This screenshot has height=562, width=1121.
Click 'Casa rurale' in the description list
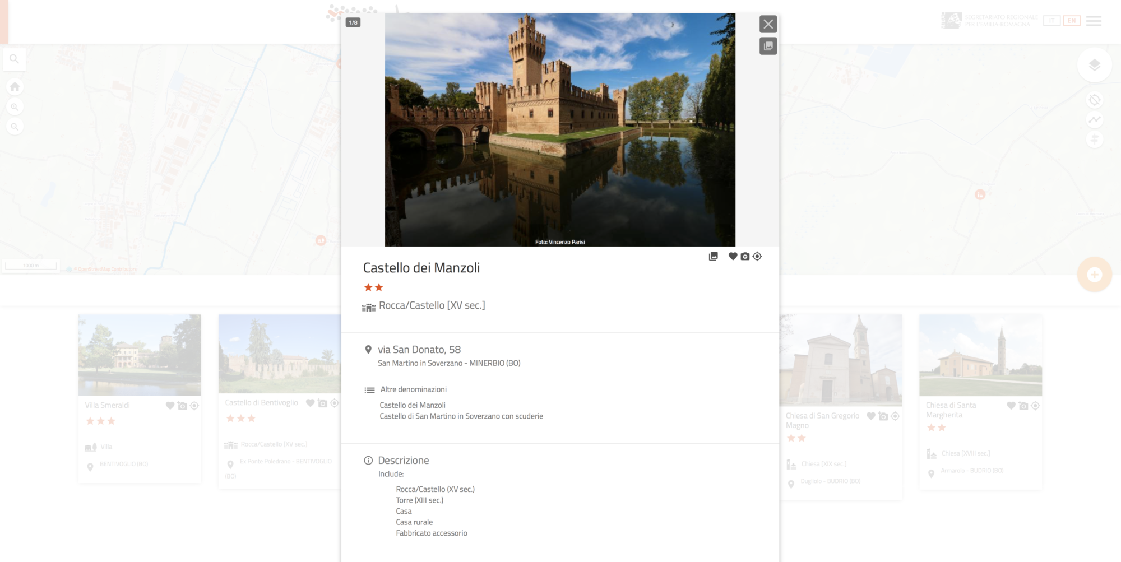[414, 522]
